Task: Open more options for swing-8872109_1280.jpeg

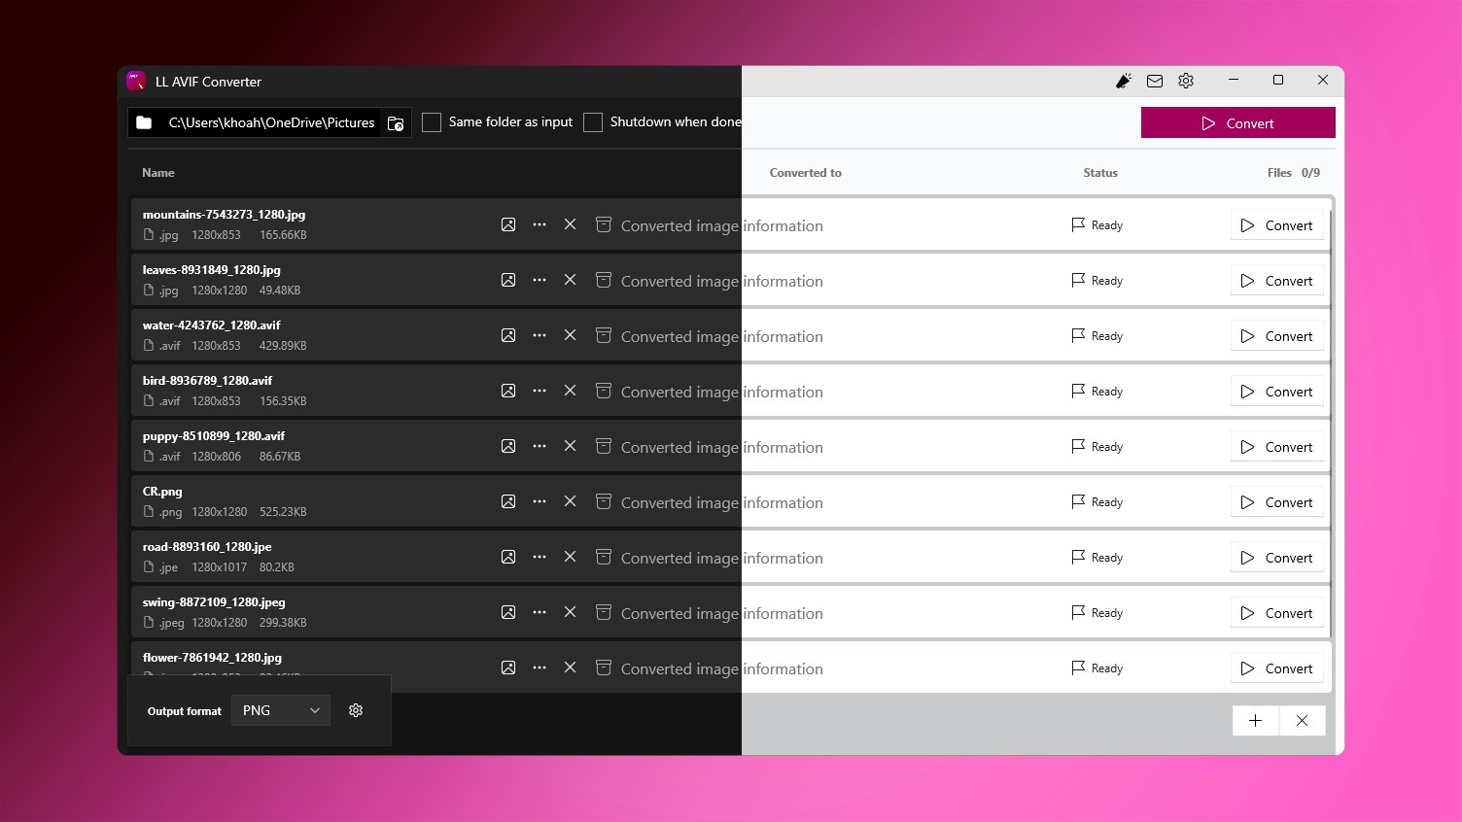Action: click(x=540, y=612)
